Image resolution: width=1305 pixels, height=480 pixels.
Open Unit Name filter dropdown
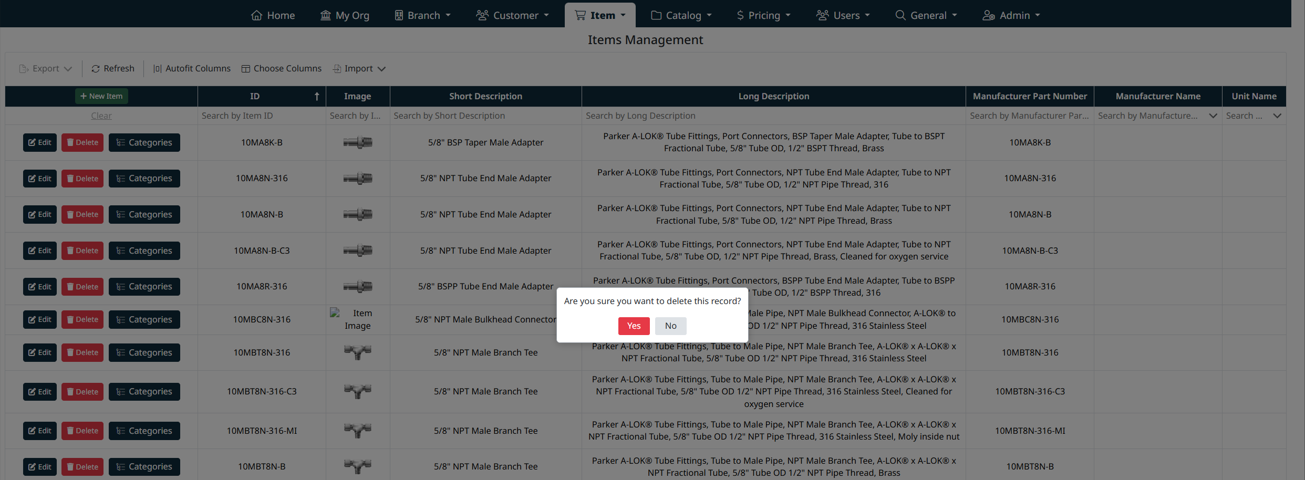[x=1277, y=116]
